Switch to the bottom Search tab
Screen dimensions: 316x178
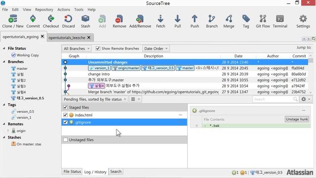click(116, 172)
